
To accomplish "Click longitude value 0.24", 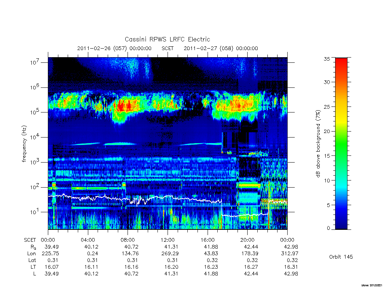I will pos(93,254).
